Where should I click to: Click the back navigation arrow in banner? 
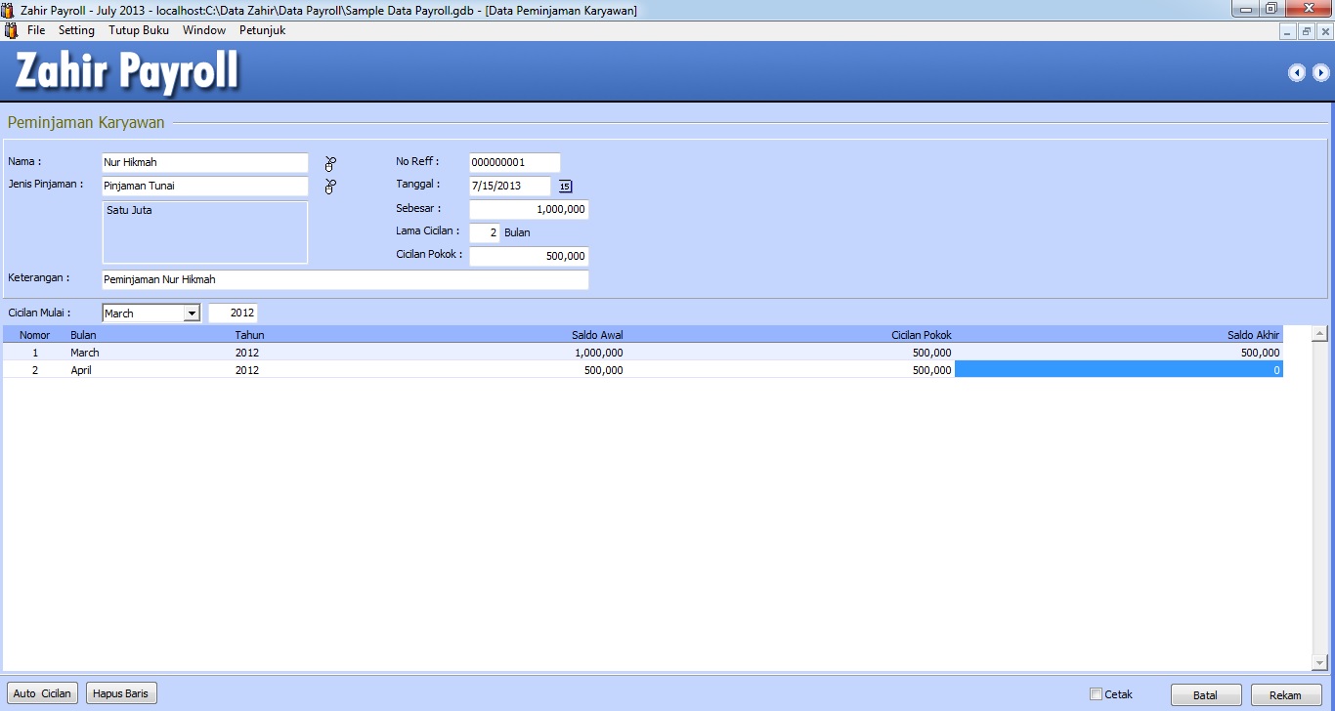point(1297,72)
